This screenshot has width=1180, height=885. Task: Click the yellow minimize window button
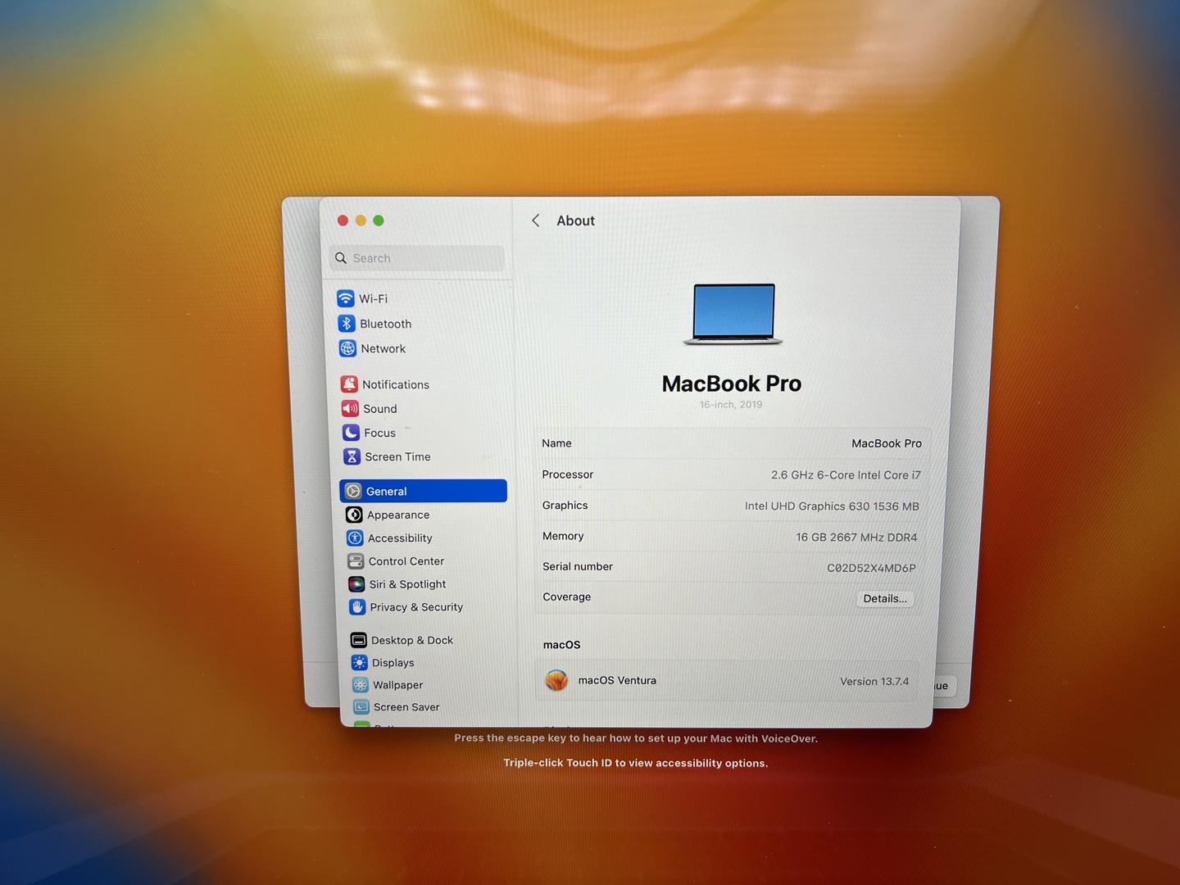[x=361, y=220]
